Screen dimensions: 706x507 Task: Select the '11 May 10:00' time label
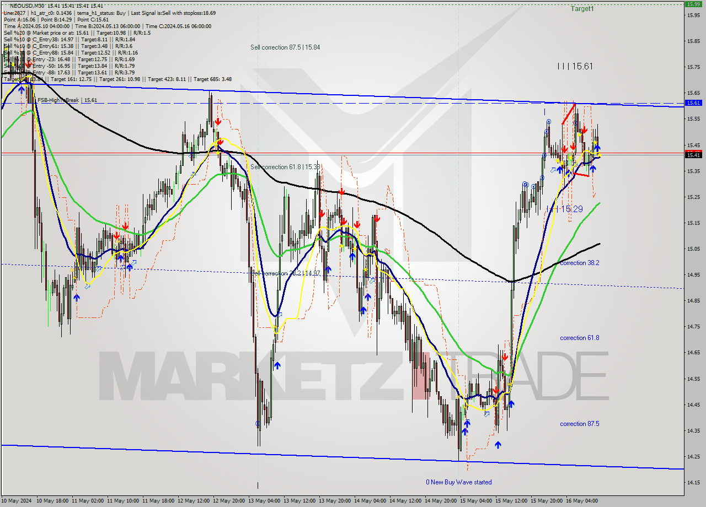pos(124,501)
